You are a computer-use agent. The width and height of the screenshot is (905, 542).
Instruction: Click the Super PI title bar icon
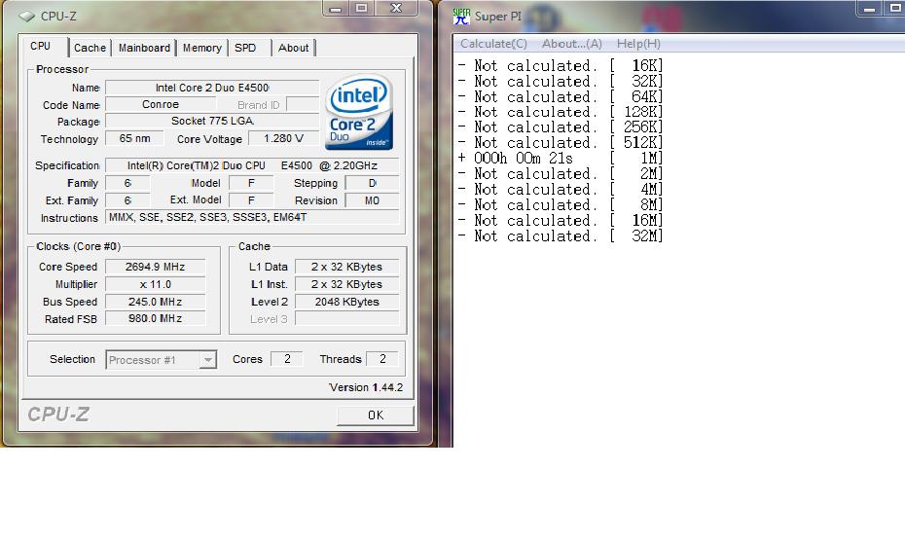[x=461, y=17]
